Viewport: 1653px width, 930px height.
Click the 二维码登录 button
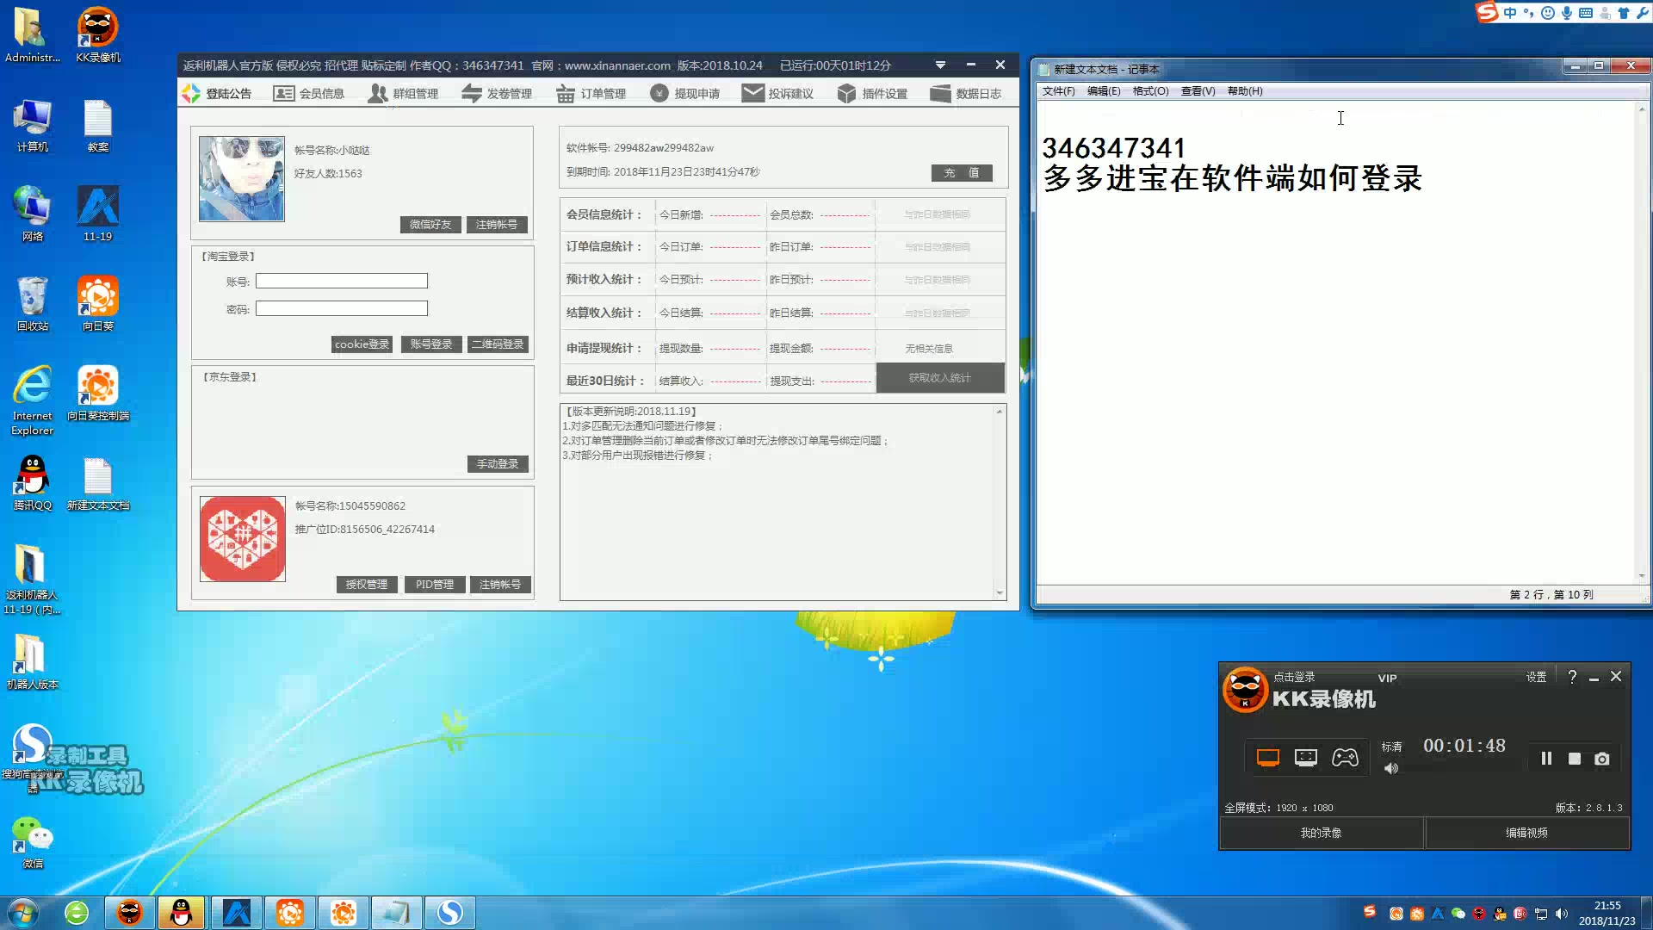point(498,344)
